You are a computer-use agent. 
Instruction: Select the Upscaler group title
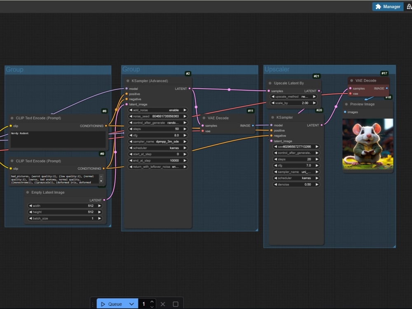[x=277, y=69]
